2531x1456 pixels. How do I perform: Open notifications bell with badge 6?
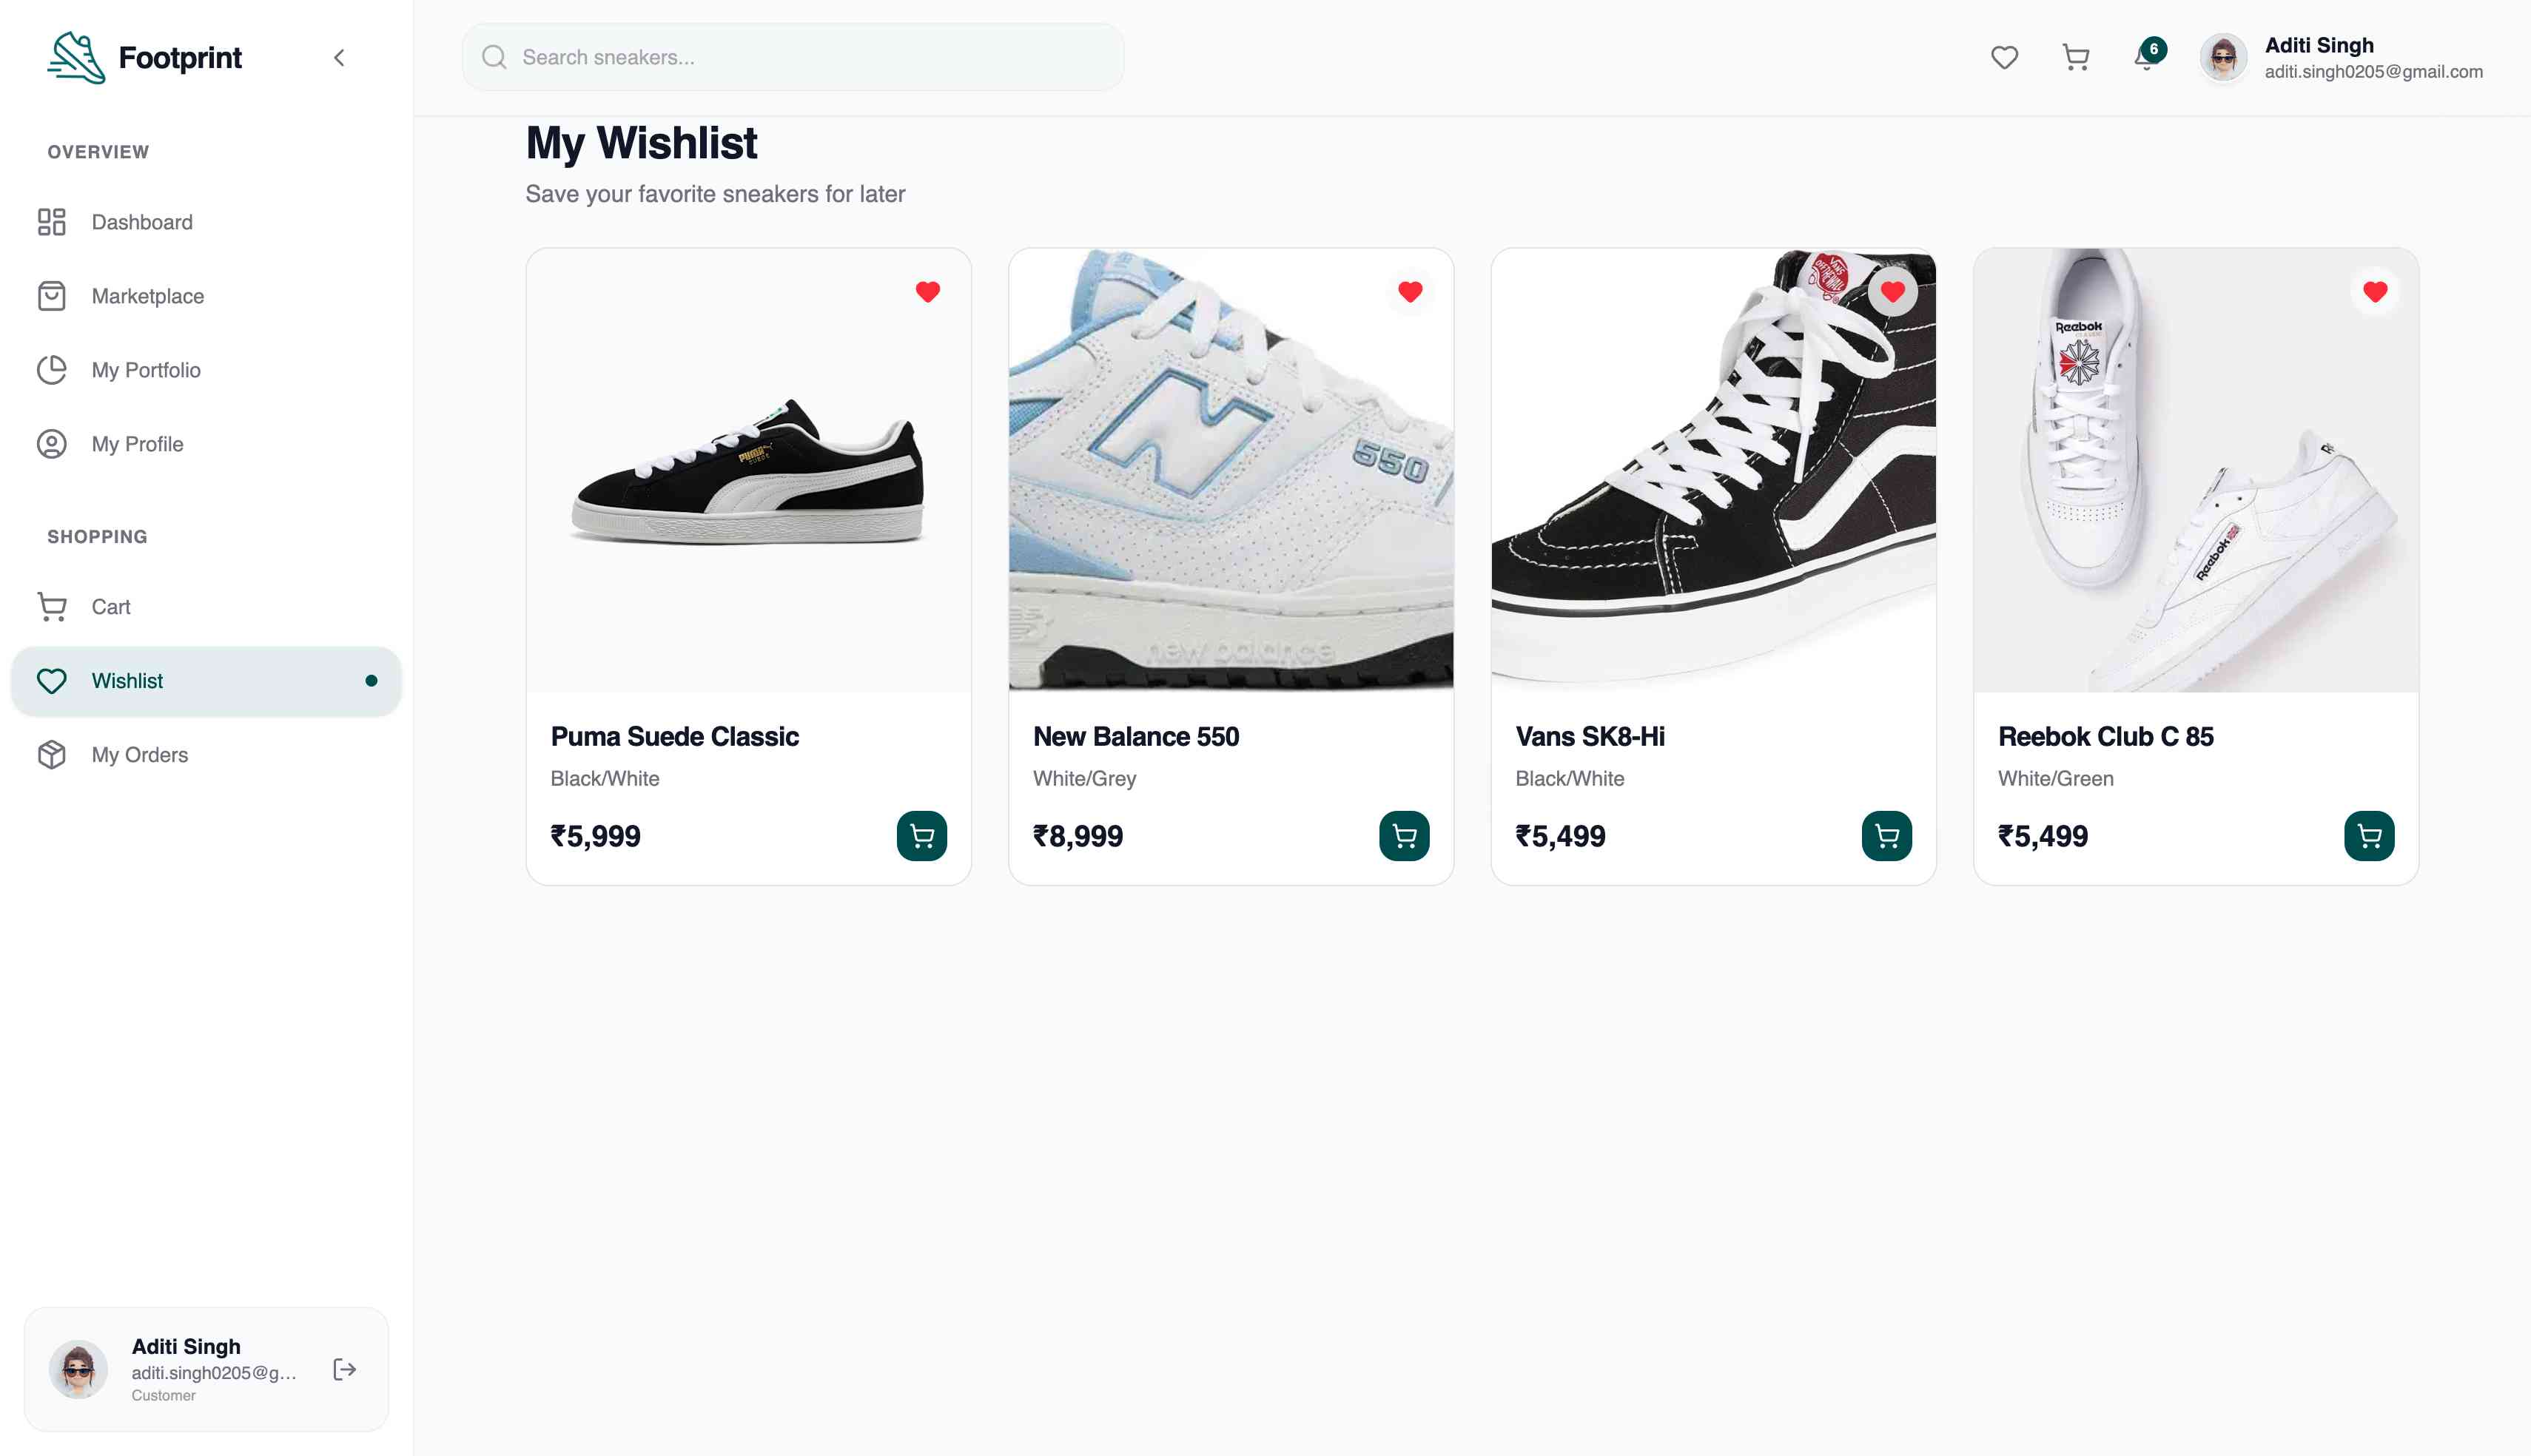(2147, 56)
